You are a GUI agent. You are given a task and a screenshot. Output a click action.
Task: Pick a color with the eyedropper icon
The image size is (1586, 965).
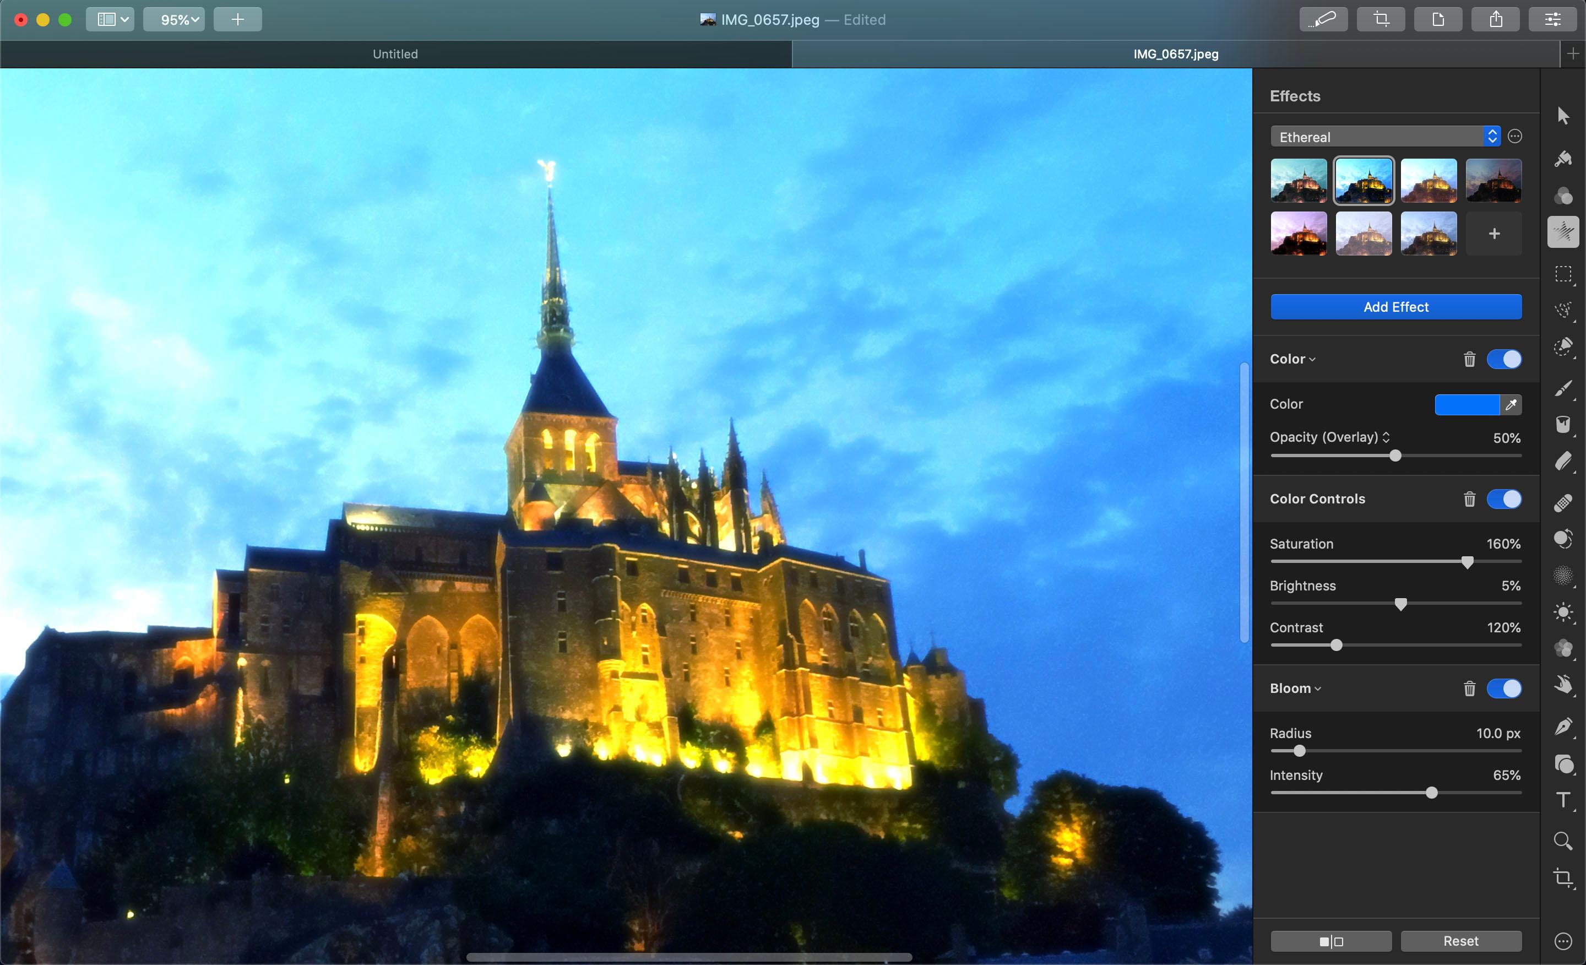[1511, 405]
